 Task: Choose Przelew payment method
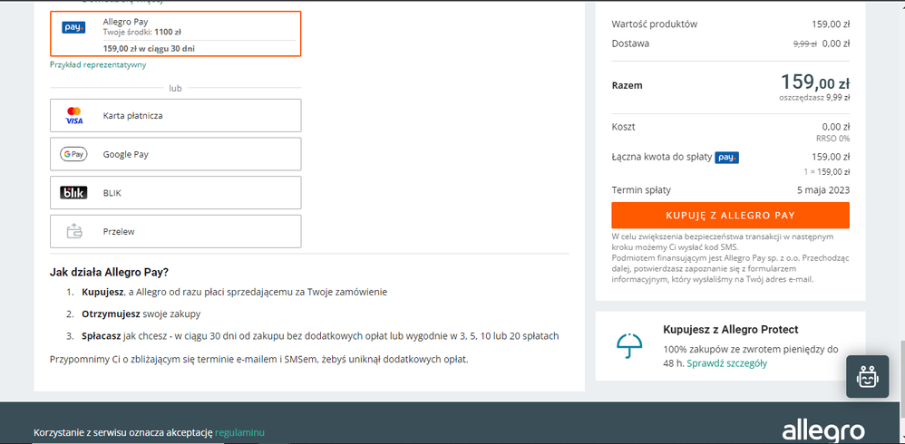pyautogui.click(x=175, y=231)
